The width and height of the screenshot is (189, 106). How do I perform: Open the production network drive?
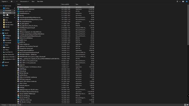10,59
